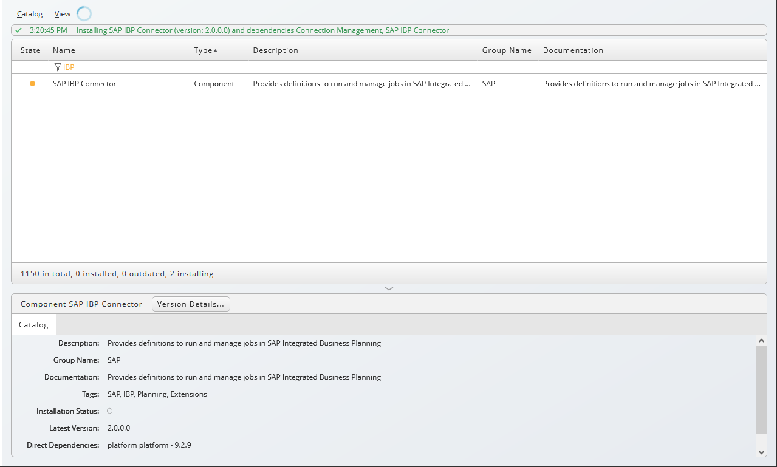777x467 pixels.
Task: Click the details pane scroll down arrow
Action: click(x=761, y=452)
